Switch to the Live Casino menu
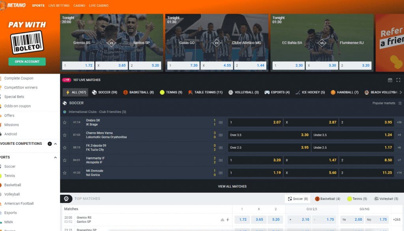404x231 pixels. click(99, 6)
